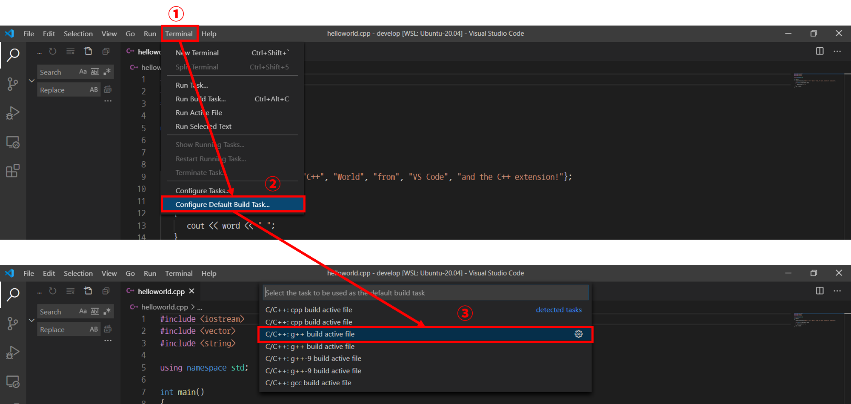Collapse the Replace field in the window showing the task picker
Screen dimensions: 851x404
tap(31, 320)
